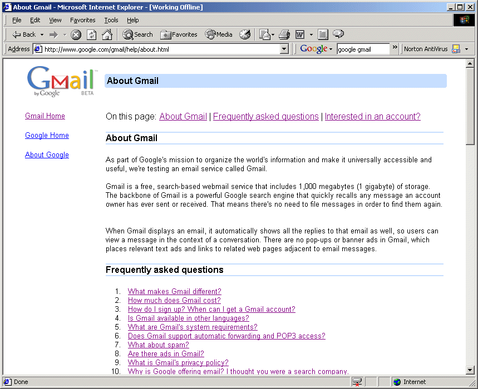478x389 pixels.
Task: Follow the Google Home link
Action: click(x=47, y=136)
